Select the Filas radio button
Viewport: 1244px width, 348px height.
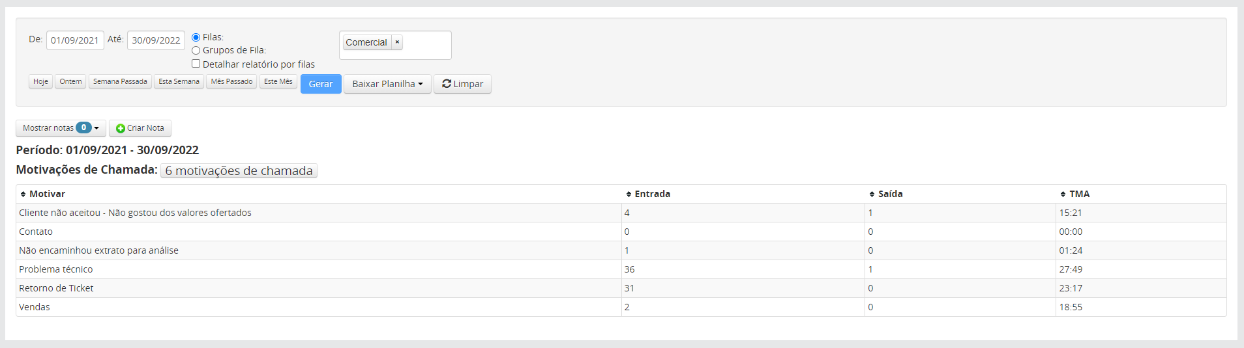tap(196, 38)
